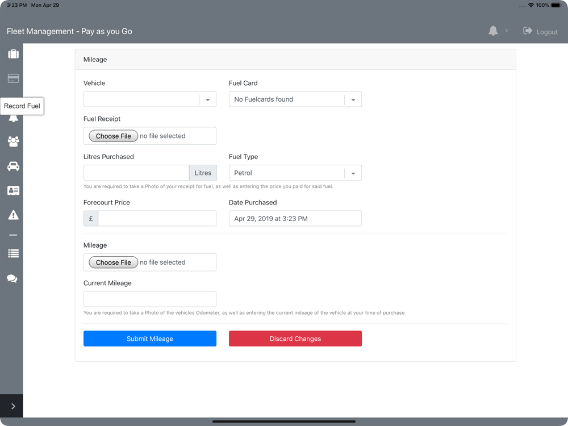Focus the Forecourt Price input field
The height and width of the screenshot is (426, 568).
click(157, 219)
